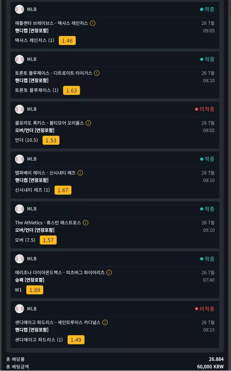Image resolution: width=231 pixels, height=371 pixels.
Task: Tap info icon for Colorado Rockies–Baltimore Orioles
Action: pos(88,123)
